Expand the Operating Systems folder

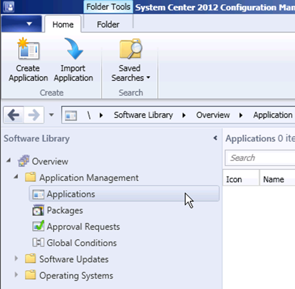17,275
